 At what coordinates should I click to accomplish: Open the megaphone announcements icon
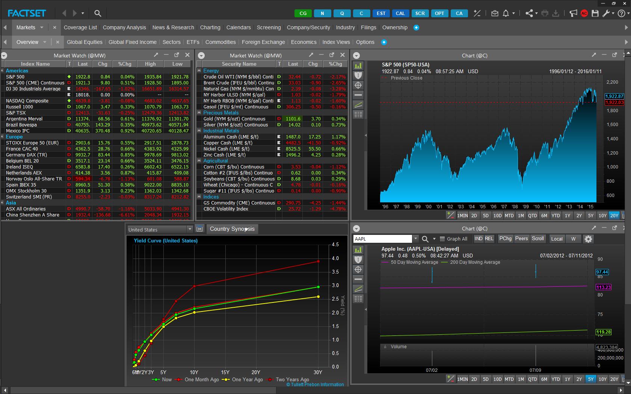tap(573, 13)
